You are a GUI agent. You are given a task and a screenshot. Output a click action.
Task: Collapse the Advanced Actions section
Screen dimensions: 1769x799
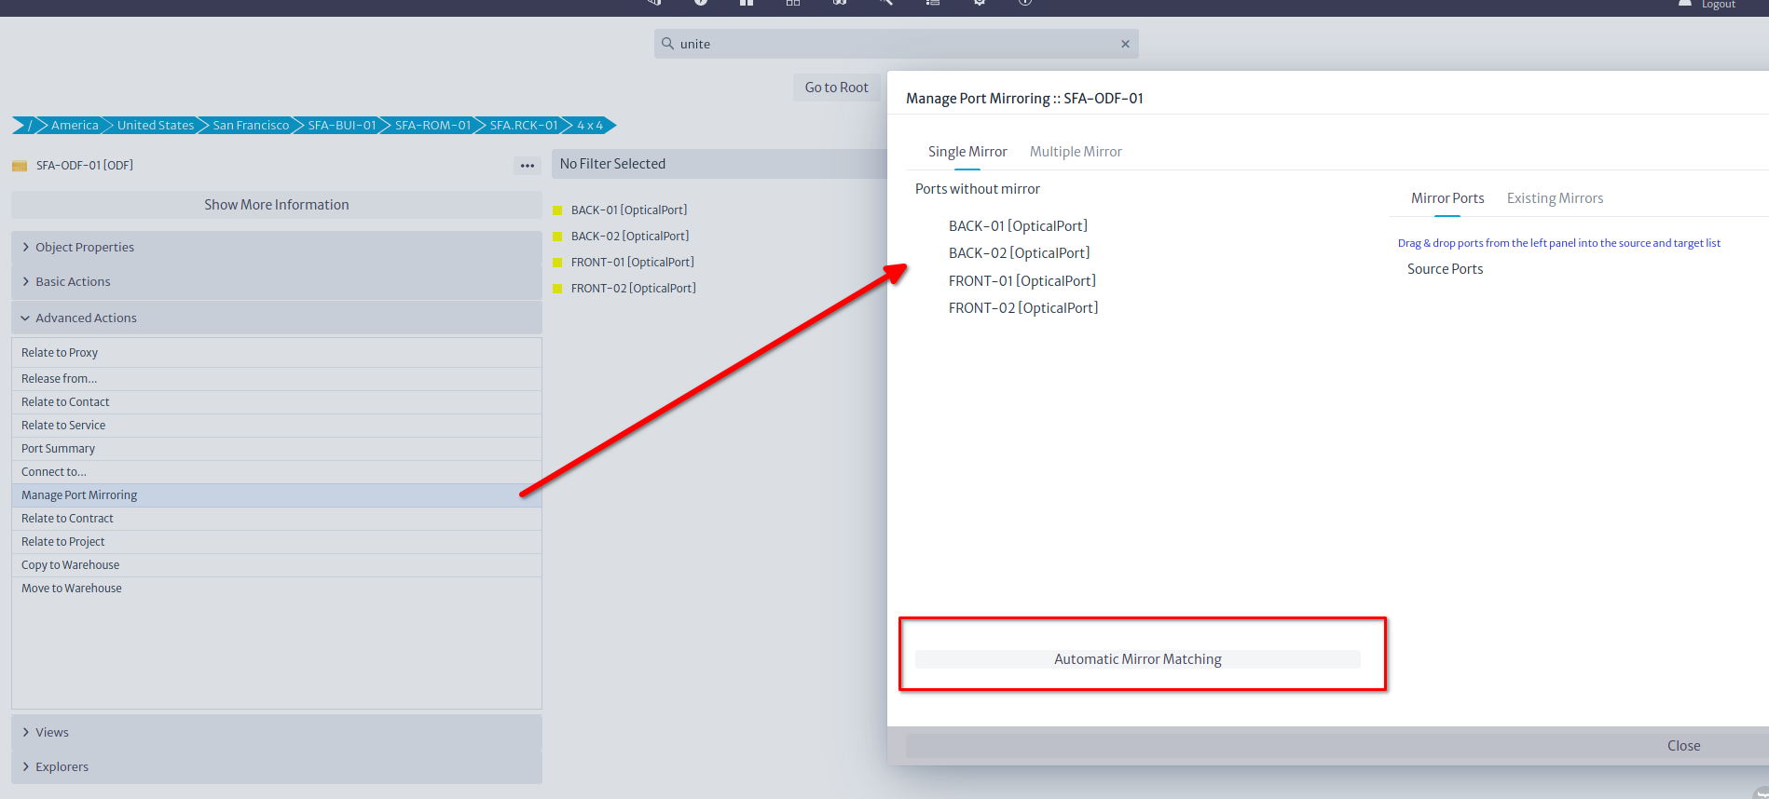86,318
